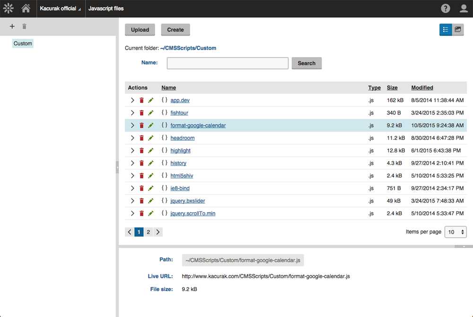Expand actions arrow for the headroom row
Screen dimensions: 473x317
(x=132, y=138)
